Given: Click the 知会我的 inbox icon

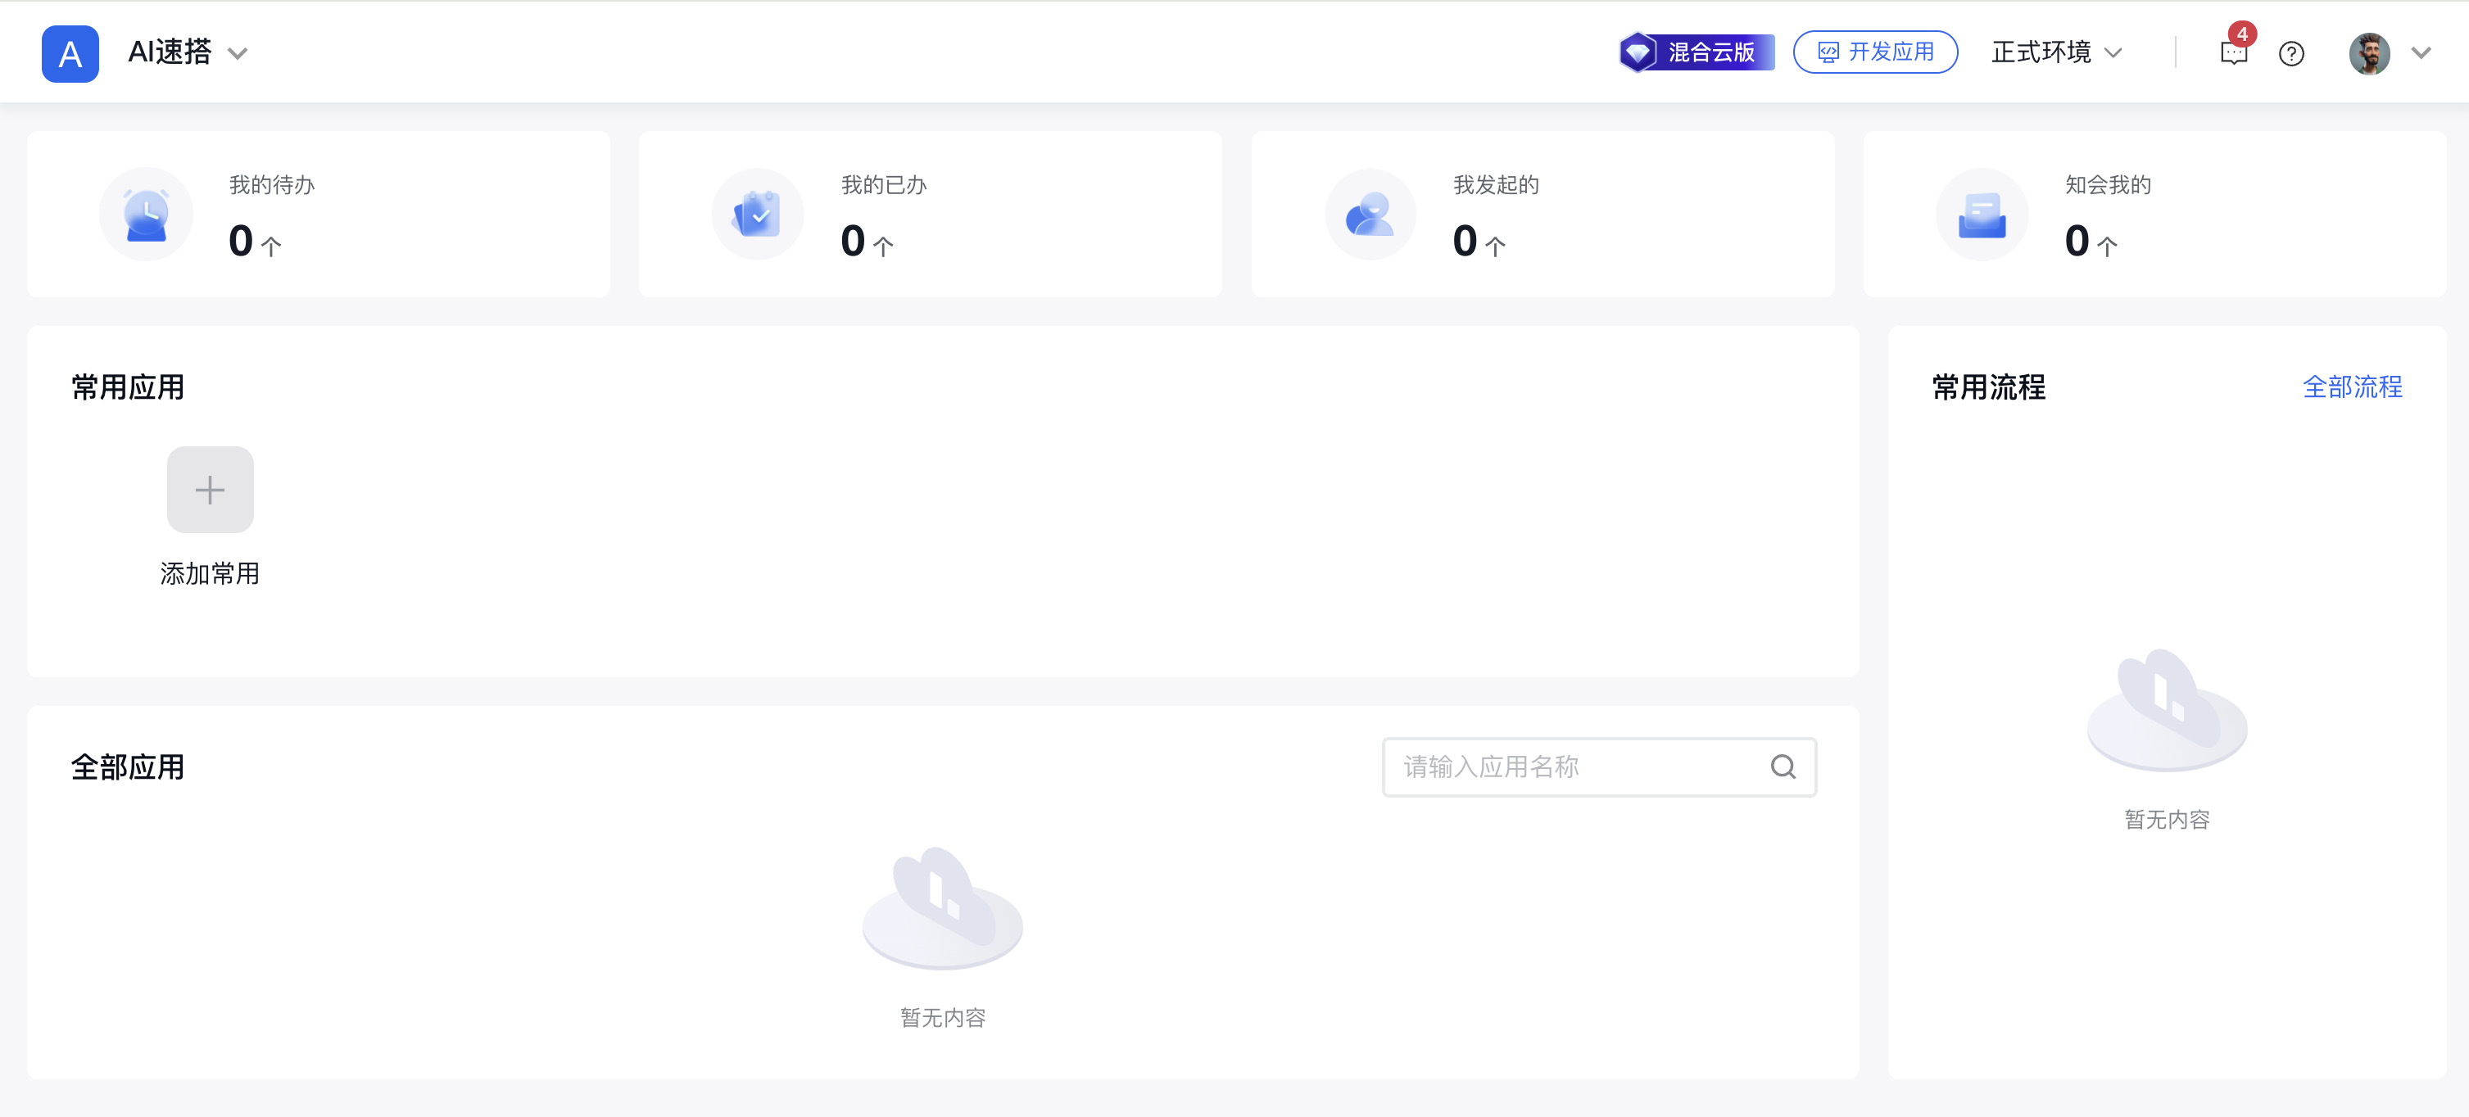Looking at the screenshot, I should coord(1981,215).
